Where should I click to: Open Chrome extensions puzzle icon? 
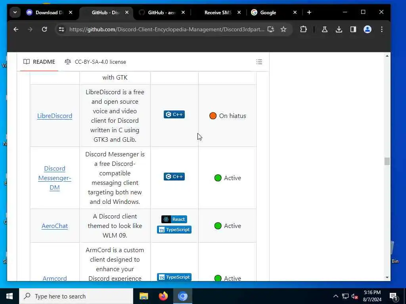click(x=303, y=29)
